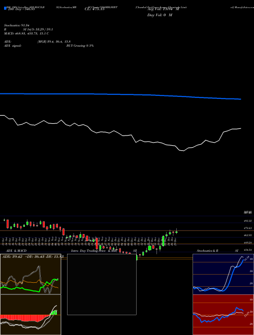The height and width of the screenshot is (335, 254).
Task: Click the green +DY line in ADX panel
Action: pyautogui.click(x=29, y=286)
